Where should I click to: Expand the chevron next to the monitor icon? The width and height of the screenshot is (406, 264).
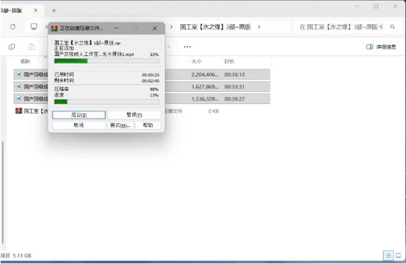(x=46, y=27)
